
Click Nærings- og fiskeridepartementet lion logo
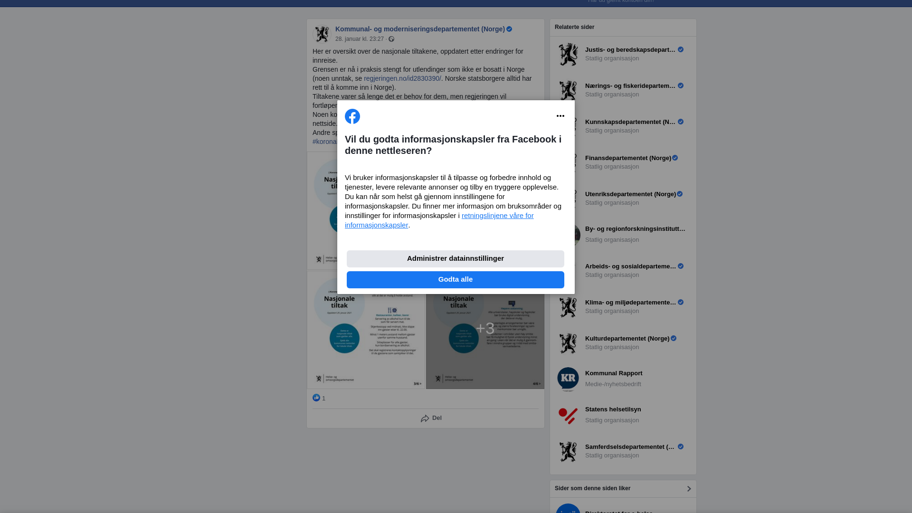[568, 89]
